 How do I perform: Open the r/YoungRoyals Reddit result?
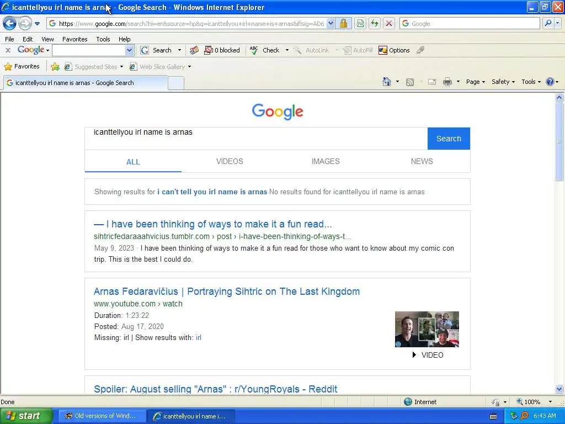pos(216,389)
